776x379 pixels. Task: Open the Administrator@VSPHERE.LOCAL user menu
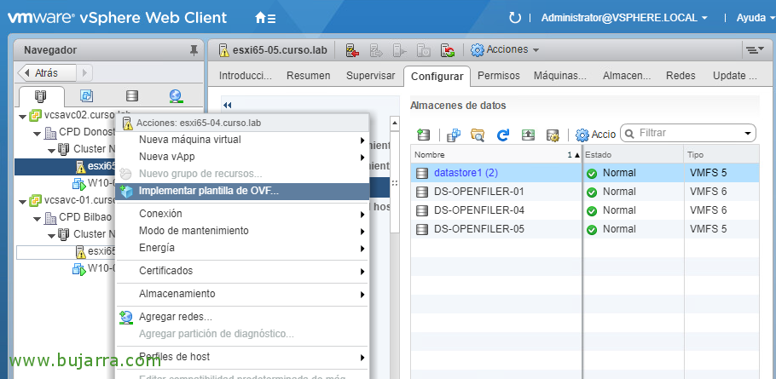click(624, 18)
